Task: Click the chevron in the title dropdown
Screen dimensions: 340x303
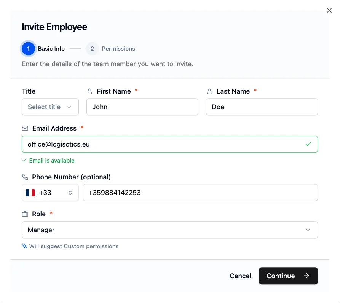Action: (69, 107)
